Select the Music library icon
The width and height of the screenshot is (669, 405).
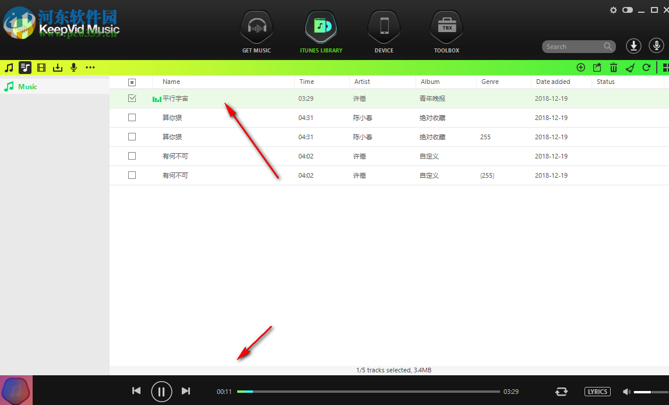click(x=9, y=68)
